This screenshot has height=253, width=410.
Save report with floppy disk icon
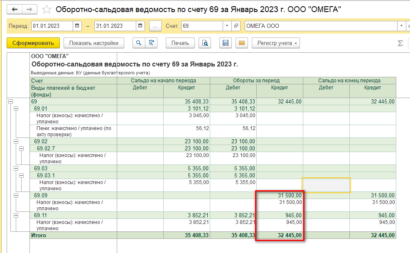226,43
